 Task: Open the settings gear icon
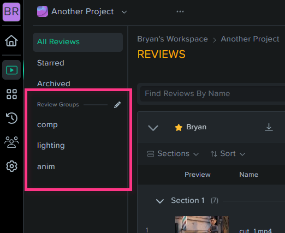click(11, 166)
